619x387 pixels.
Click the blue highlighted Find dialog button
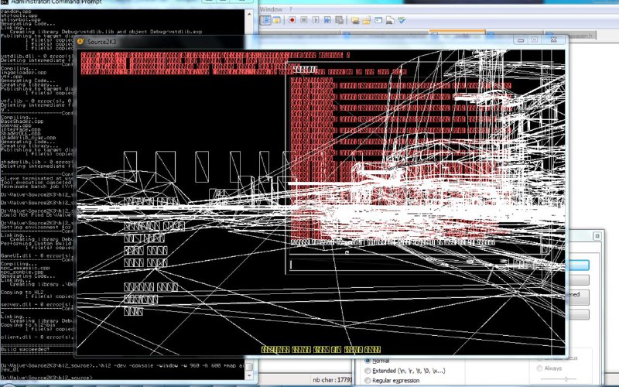pos(578,265)
